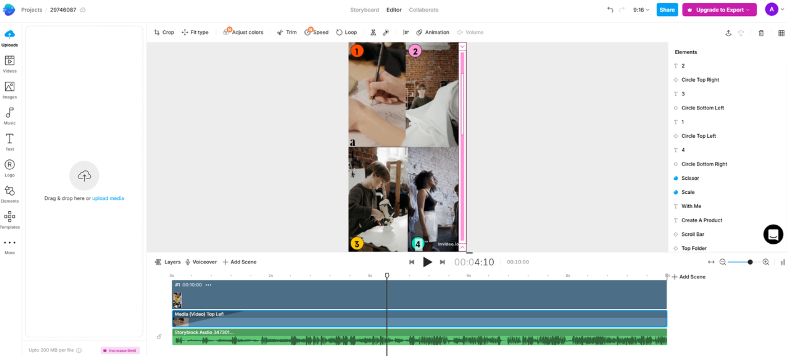Open the Music panel

click(x=10, y=116)
